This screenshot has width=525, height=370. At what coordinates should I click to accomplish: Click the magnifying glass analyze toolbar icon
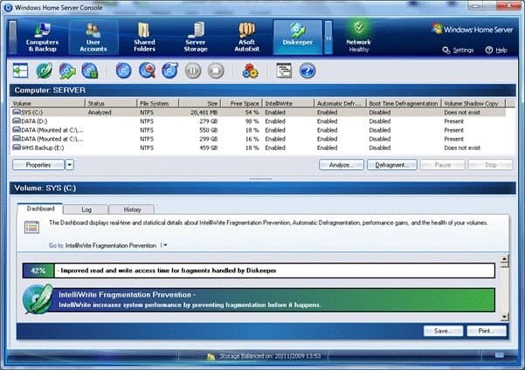[x=147, y=70]
